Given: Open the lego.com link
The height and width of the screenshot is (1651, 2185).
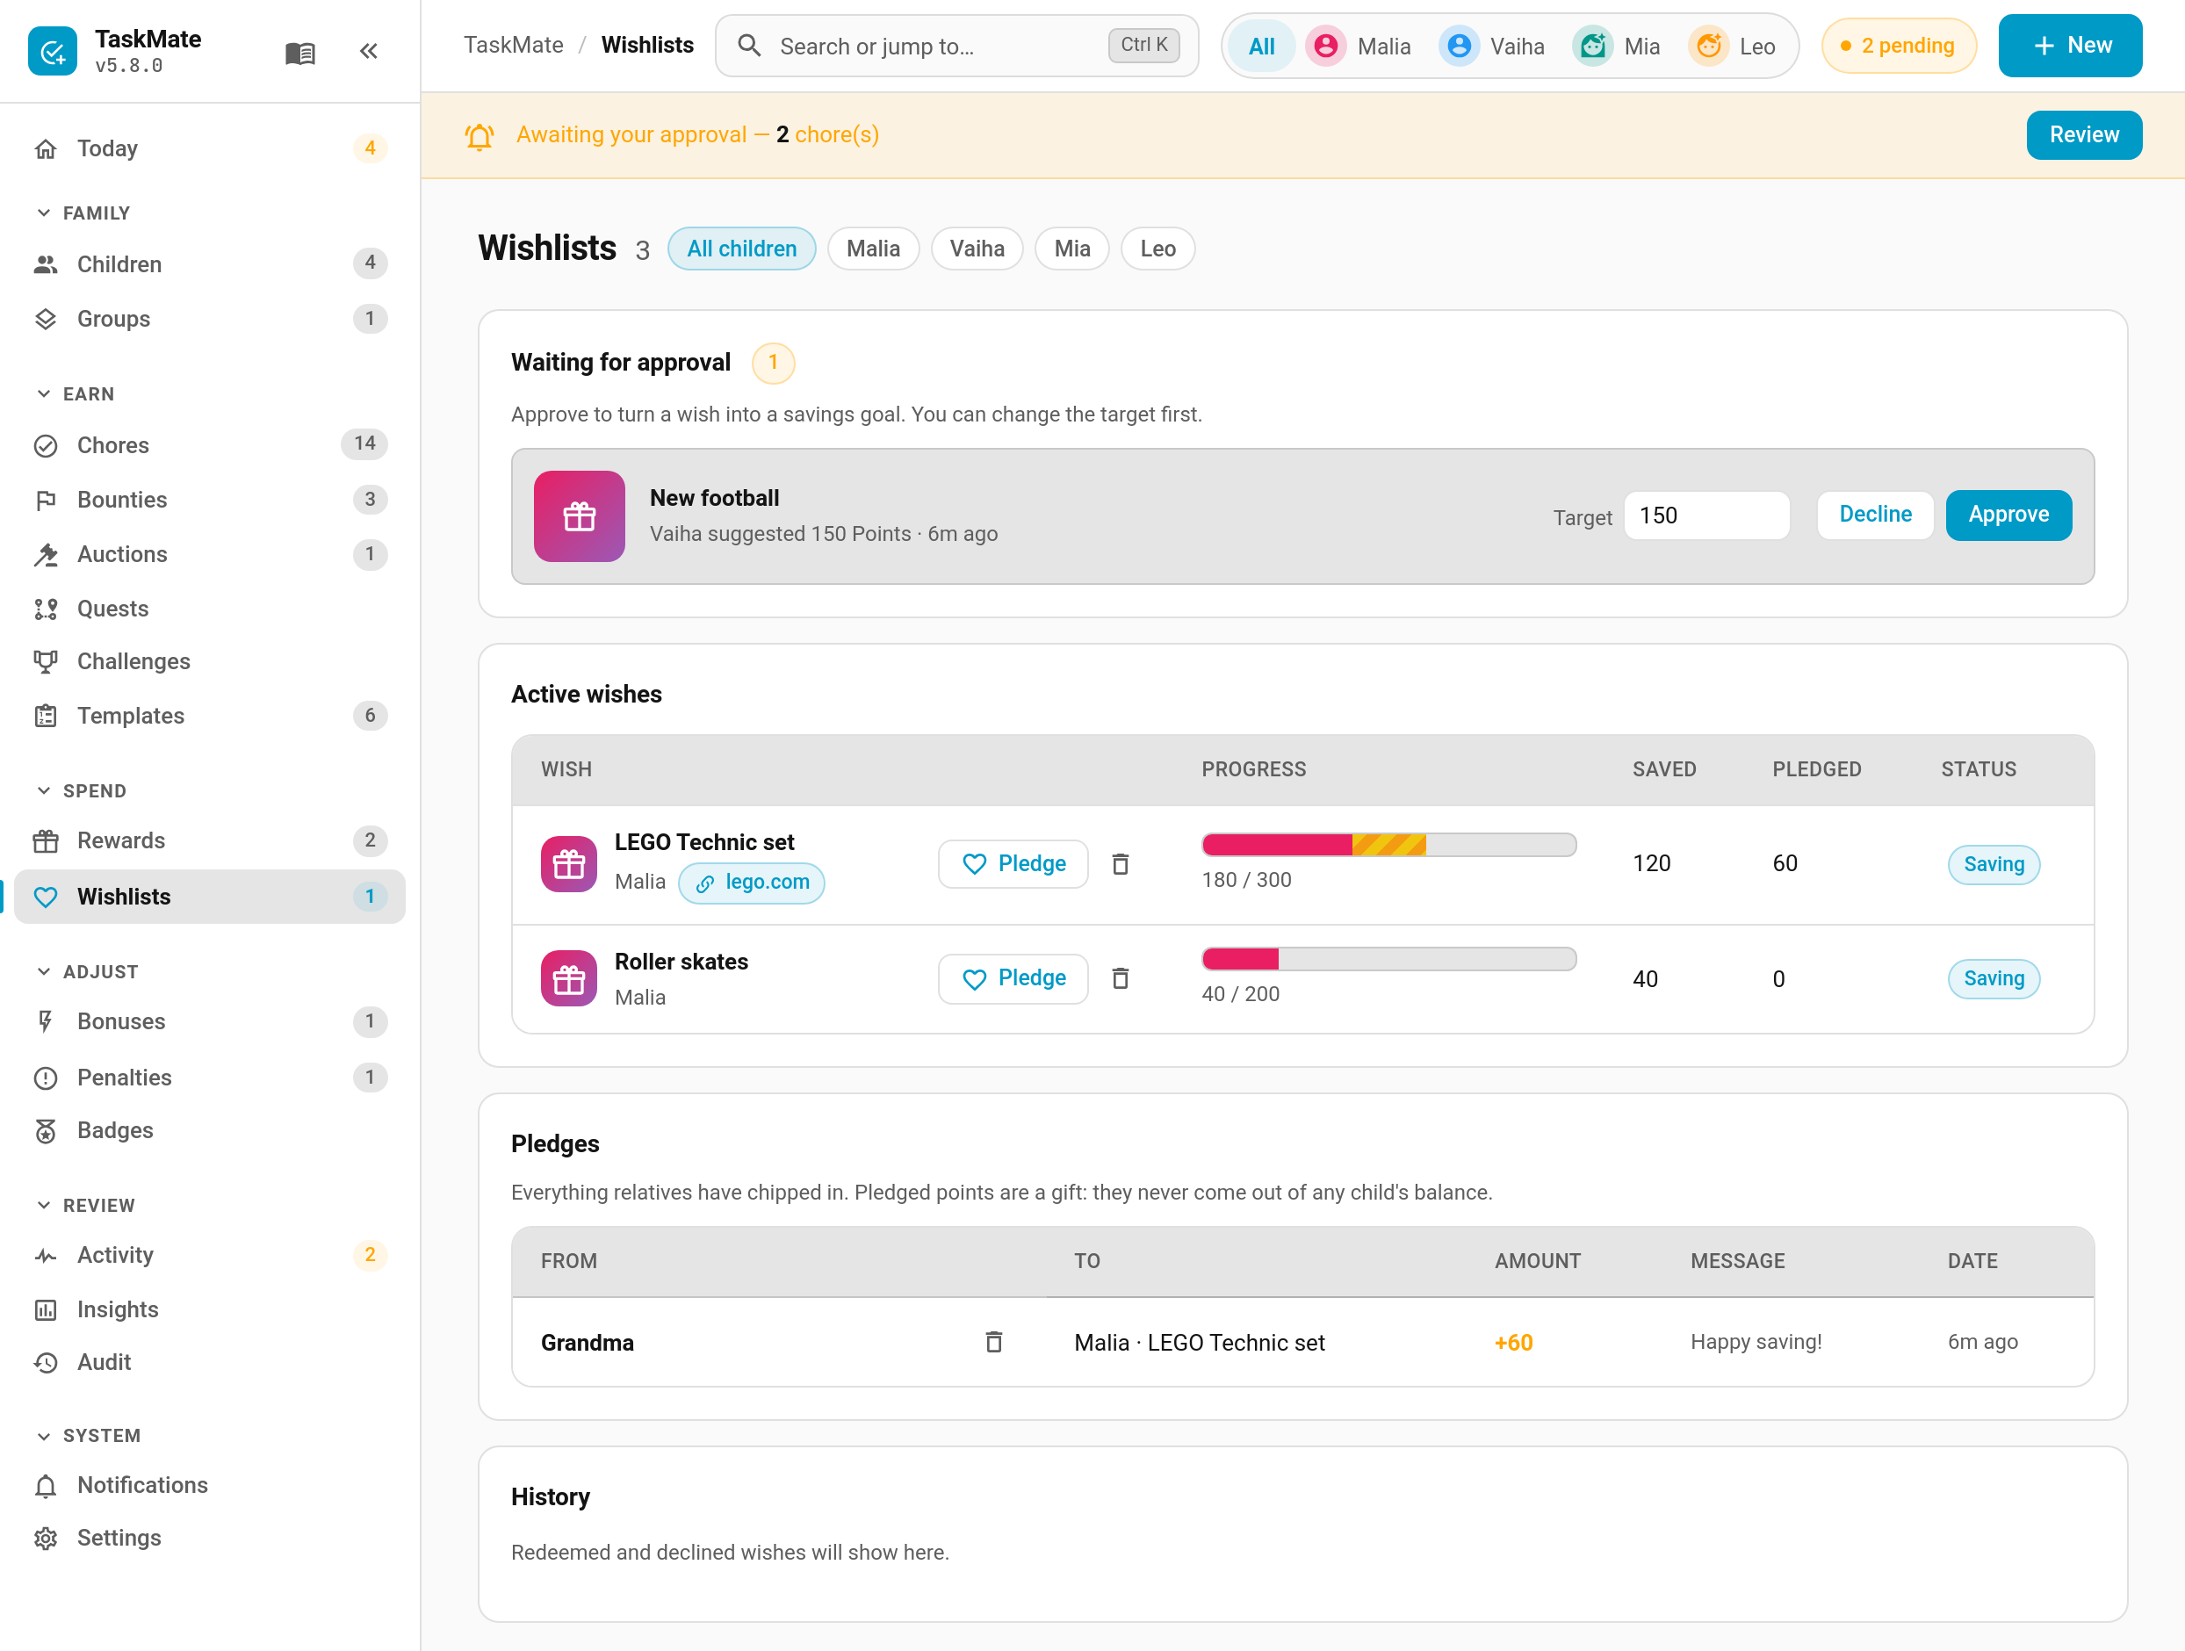Looking at the screenshot, I should pos(752,883).
